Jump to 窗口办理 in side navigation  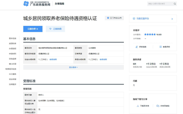pos(13,64)
